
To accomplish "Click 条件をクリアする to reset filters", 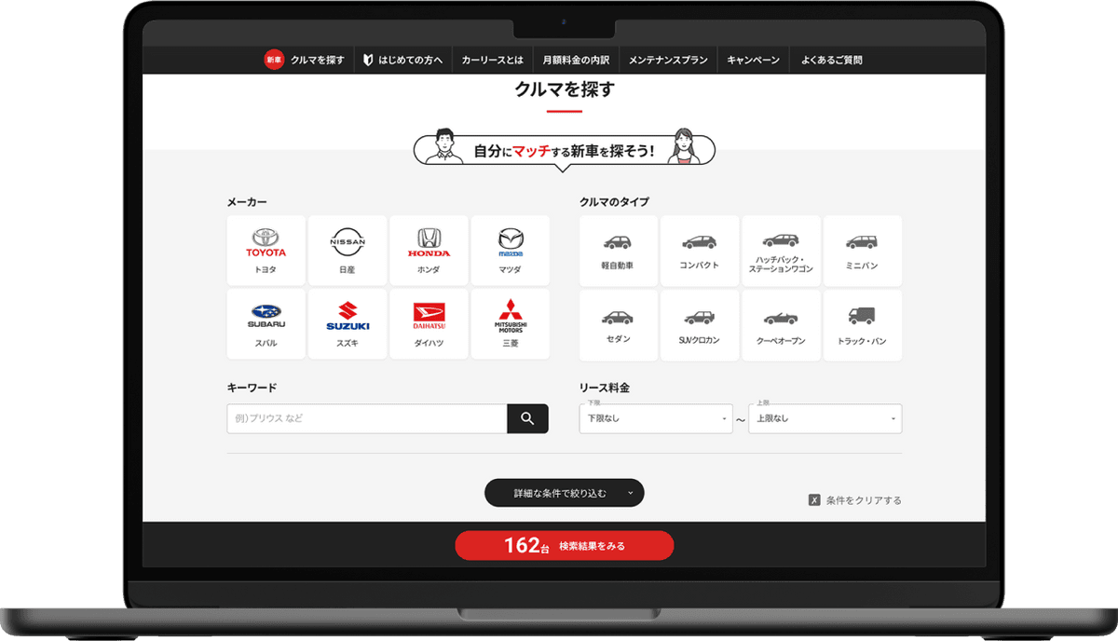I will (x=855, y=500).
